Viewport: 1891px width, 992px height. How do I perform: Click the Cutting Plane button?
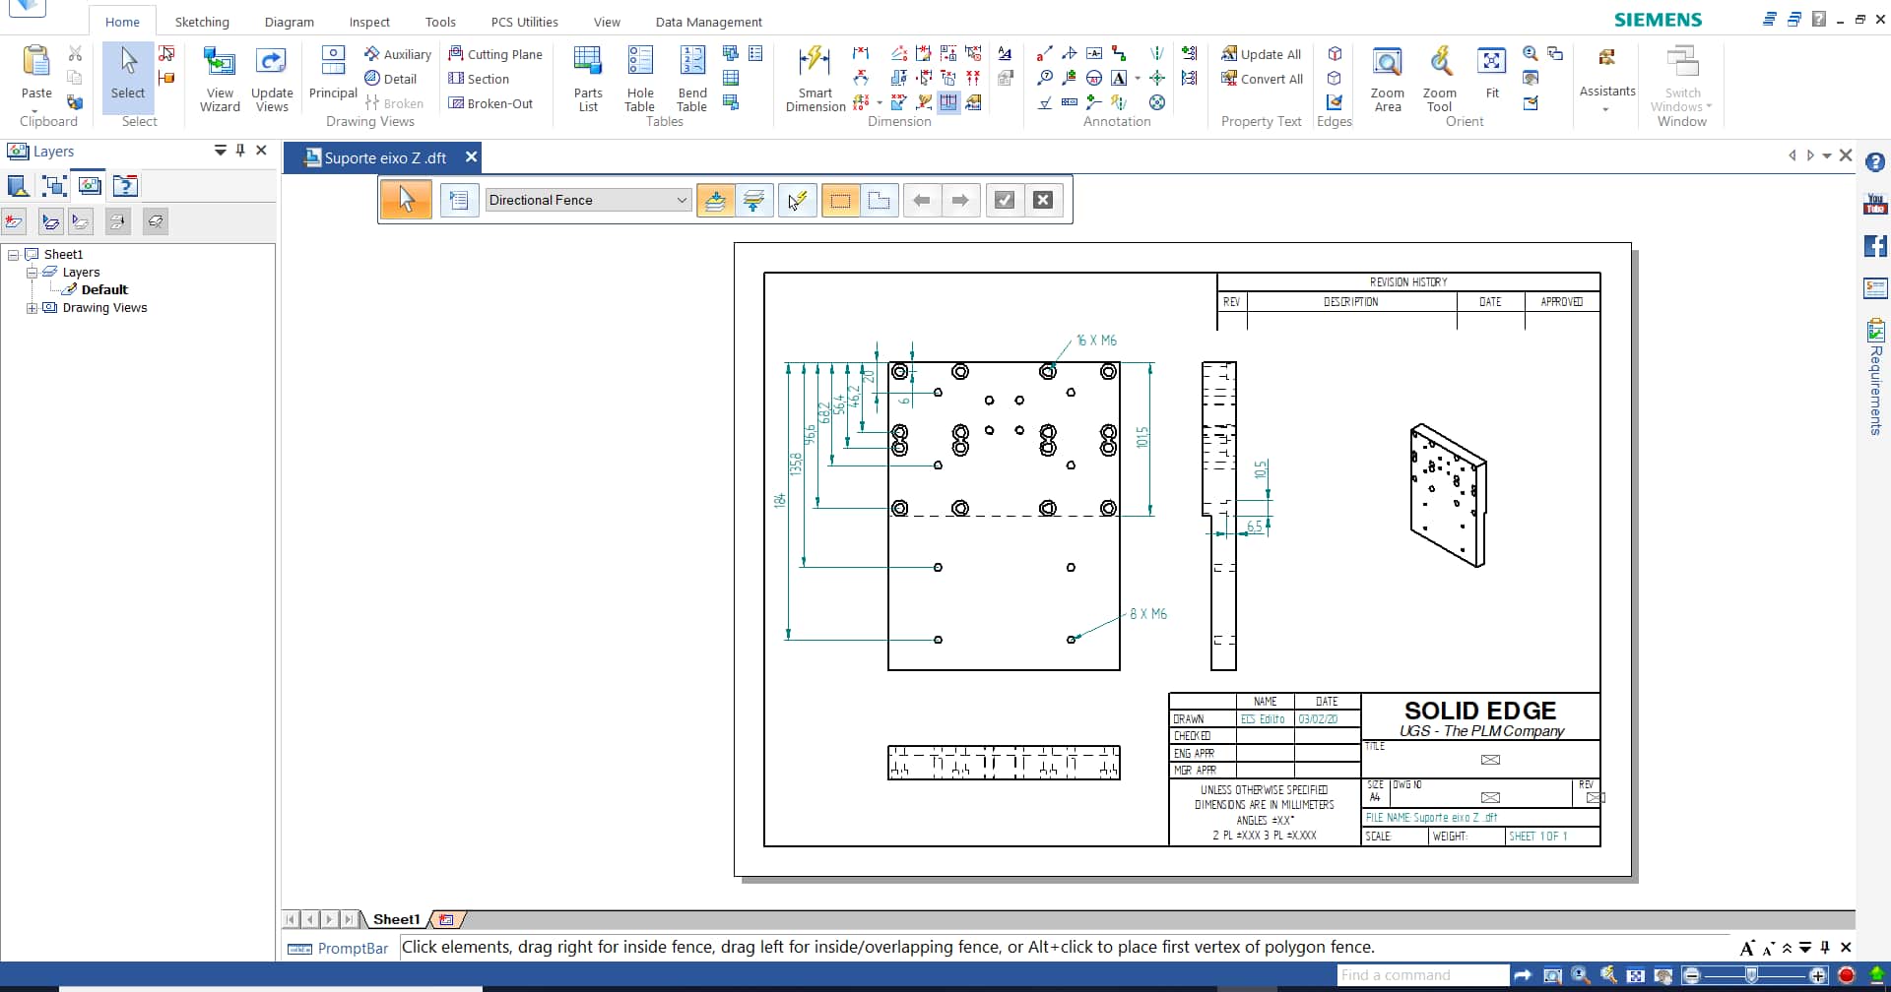[495, 54]
